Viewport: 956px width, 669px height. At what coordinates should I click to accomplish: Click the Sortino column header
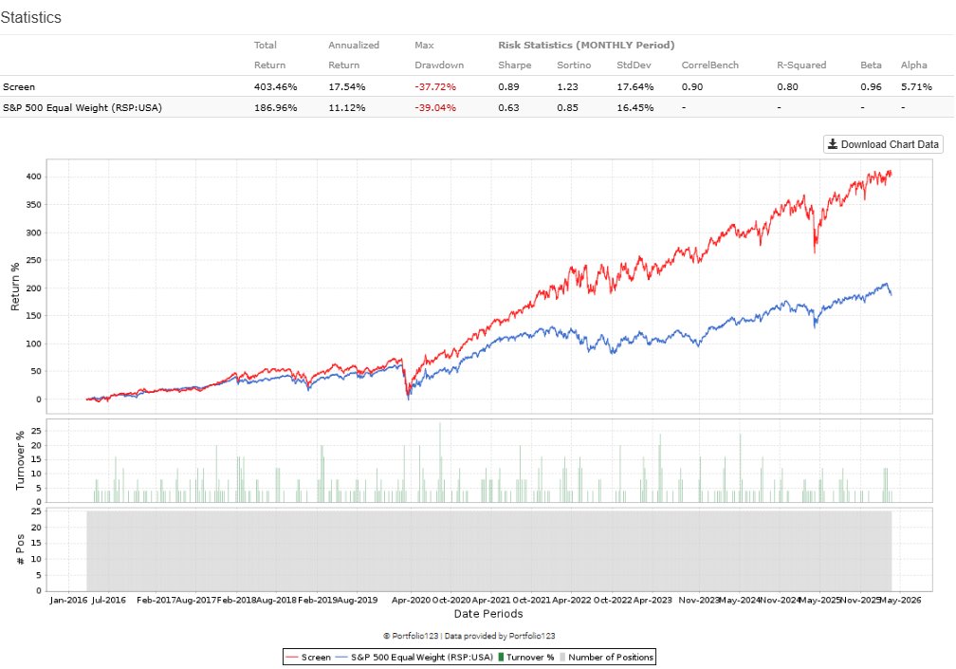coord(574,65)
